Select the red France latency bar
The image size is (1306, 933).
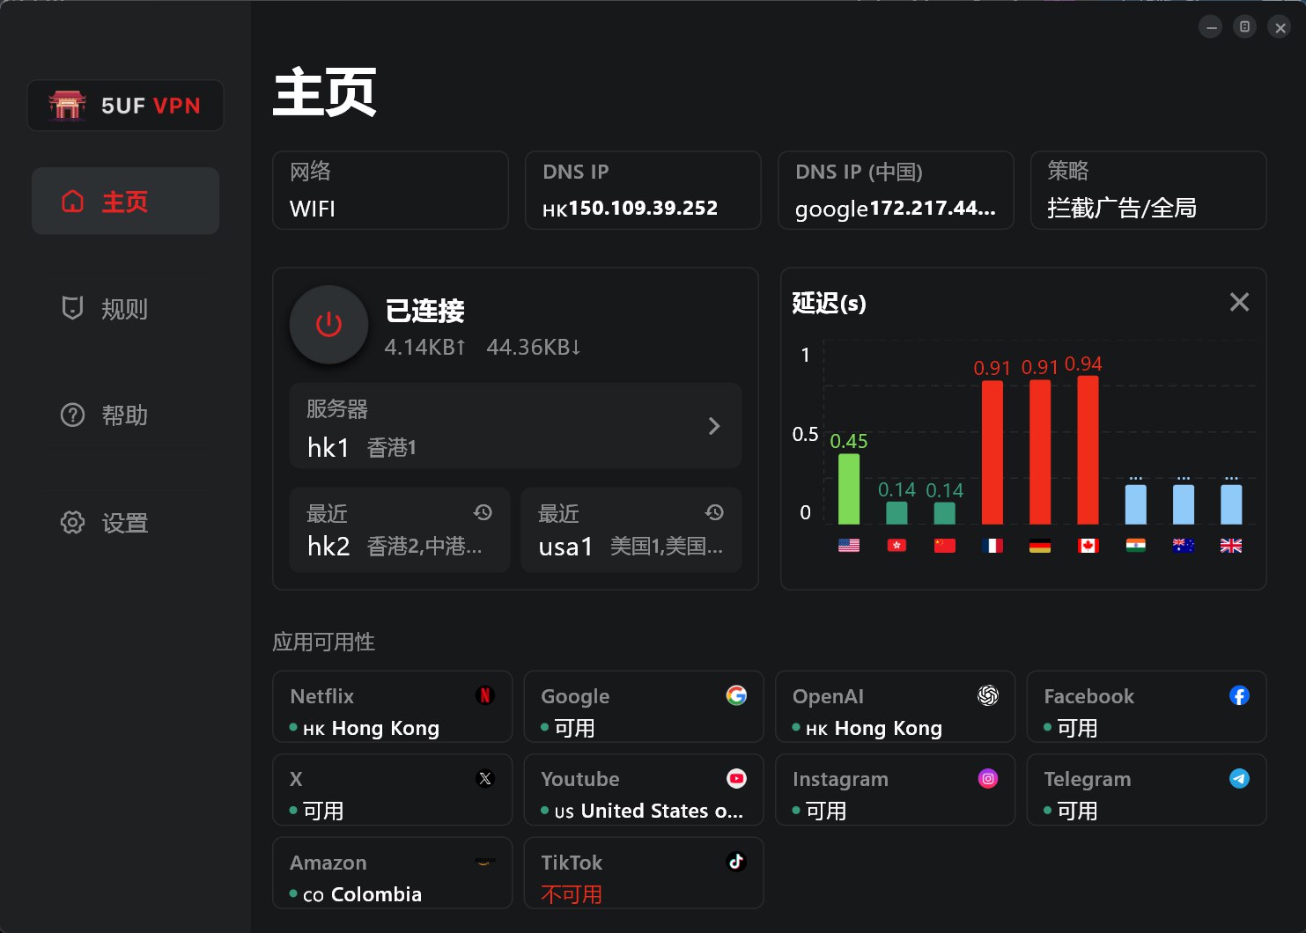point(992,452)
